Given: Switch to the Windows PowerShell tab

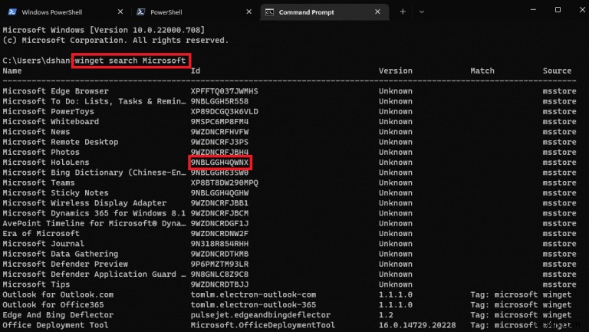Looking at the screenshot, I should point(60,12).
